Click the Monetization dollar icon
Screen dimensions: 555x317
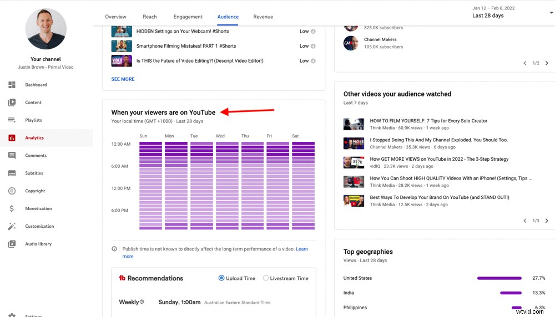tap(12, 208)
